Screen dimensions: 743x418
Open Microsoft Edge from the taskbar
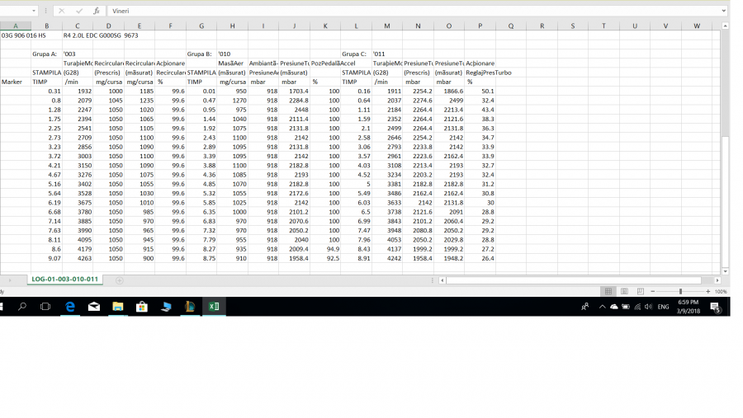[x=70, y=307]
